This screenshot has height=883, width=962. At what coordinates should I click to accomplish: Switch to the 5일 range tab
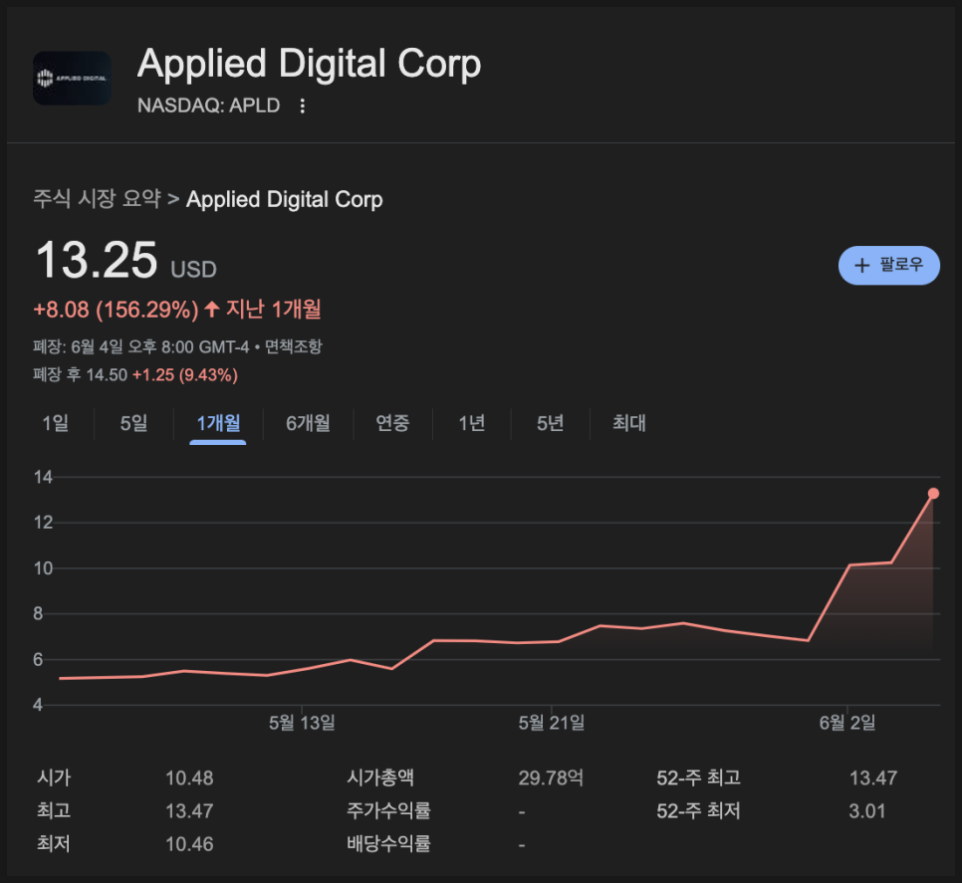[x=133, y=423]
